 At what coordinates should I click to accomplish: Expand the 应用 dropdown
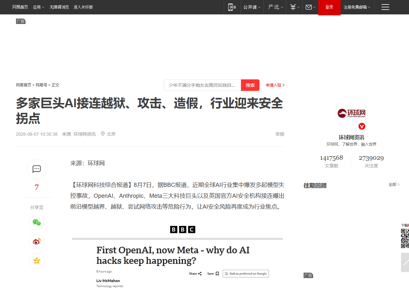(39, 7)
